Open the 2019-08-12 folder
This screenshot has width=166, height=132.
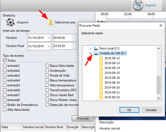[112, 58]
